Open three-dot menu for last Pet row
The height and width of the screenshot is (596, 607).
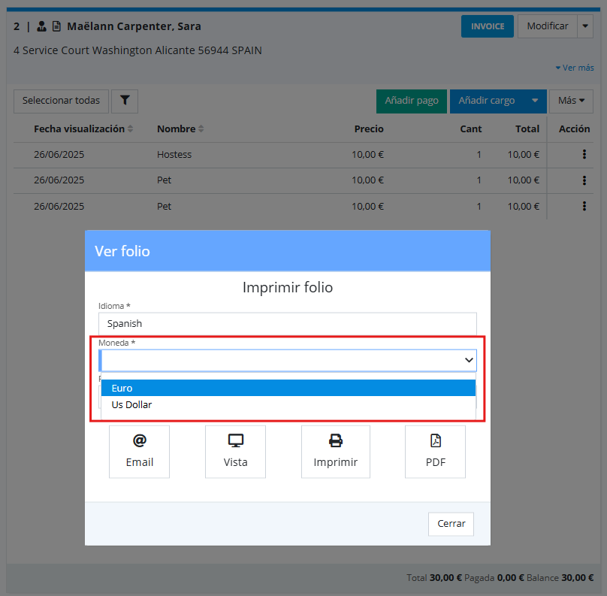click(584, 206)
